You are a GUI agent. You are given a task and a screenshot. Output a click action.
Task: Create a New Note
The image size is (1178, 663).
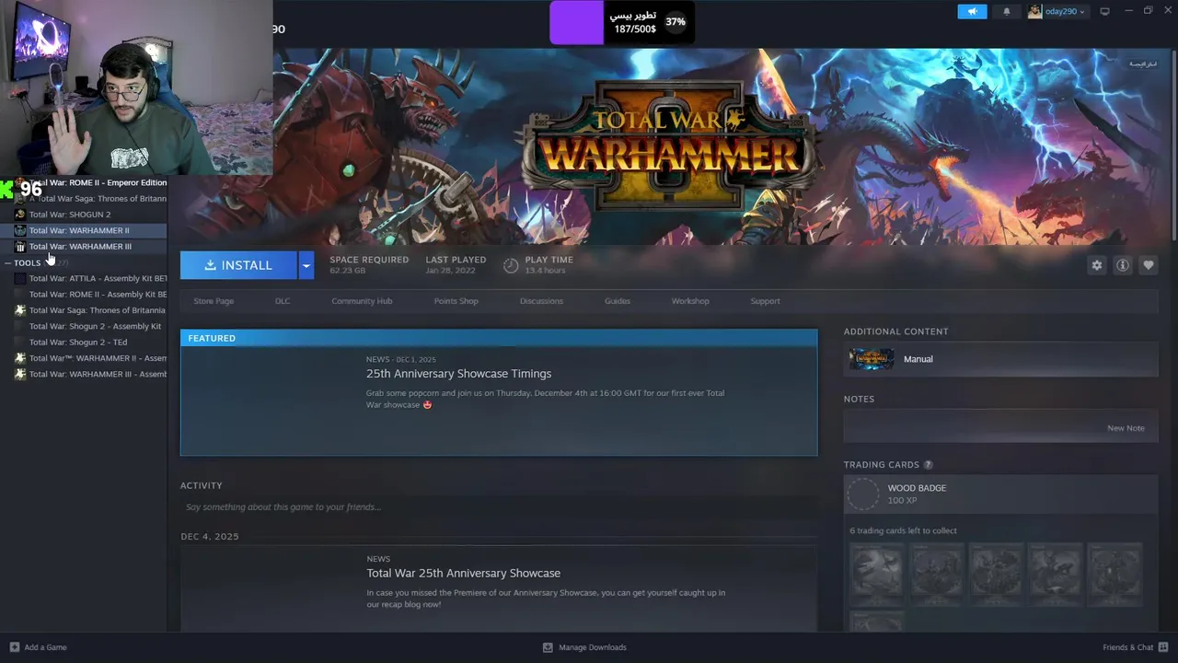click(x=1126, y=428)
